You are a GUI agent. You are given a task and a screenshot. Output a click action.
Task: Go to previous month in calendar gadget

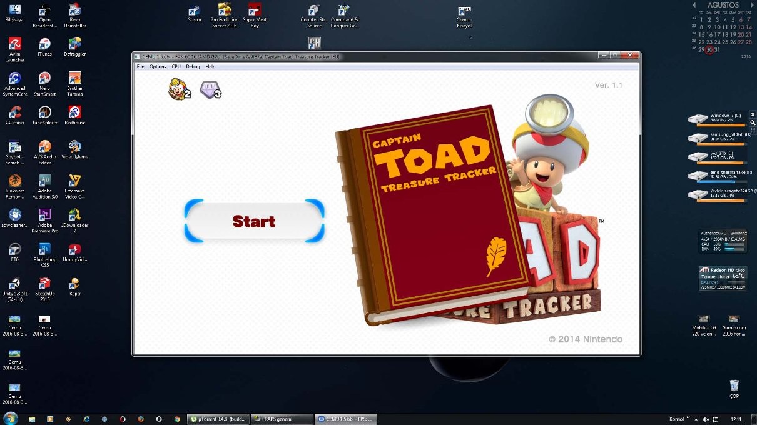(694, 5)
